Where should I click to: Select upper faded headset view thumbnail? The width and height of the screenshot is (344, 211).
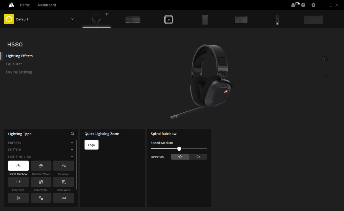point(326,59)
